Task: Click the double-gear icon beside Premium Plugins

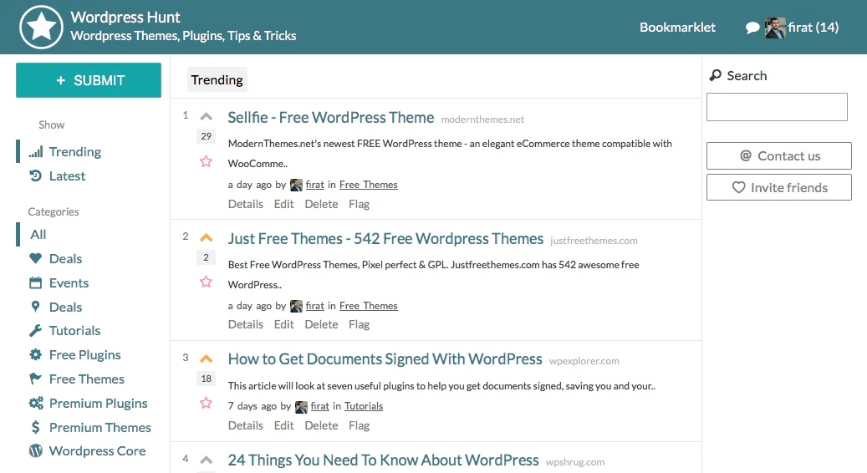Action: tap(36, 403)
